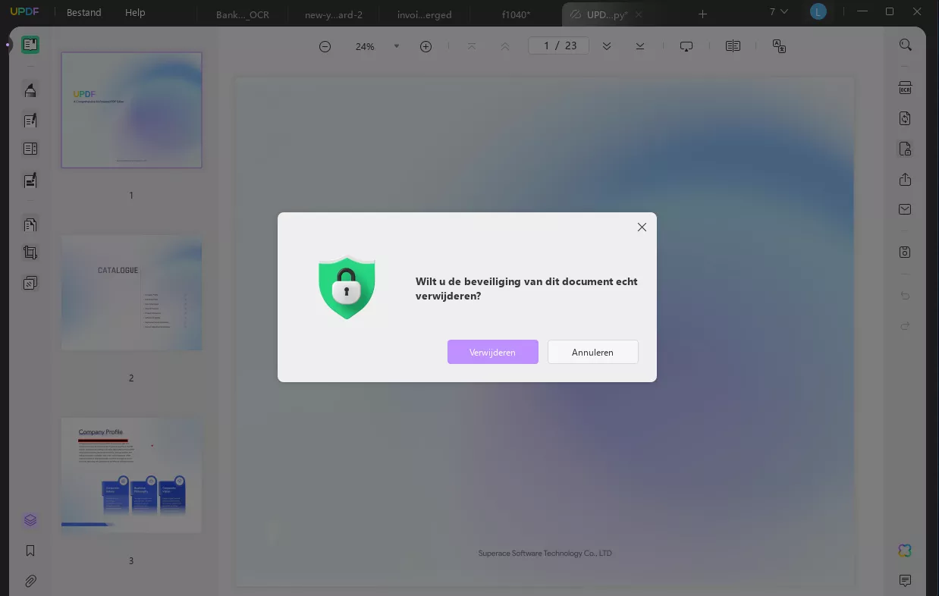939x596 pixels.
Task: Jump to the first page
Action: tap(472, 46)
